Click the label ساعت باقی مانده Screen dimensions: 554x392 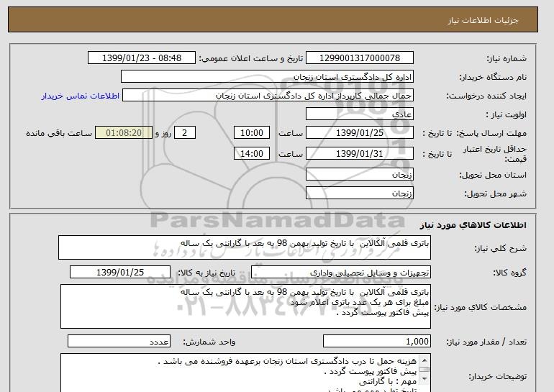[59, 133]
